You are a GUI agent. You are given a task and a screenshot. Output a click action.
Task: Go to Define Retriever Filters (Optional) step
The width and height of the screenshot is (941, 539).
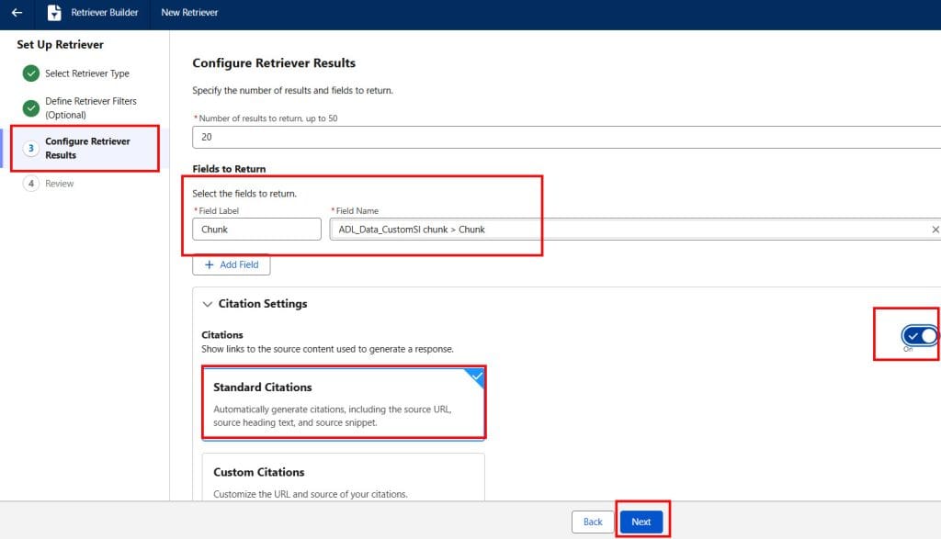point(91,108)
